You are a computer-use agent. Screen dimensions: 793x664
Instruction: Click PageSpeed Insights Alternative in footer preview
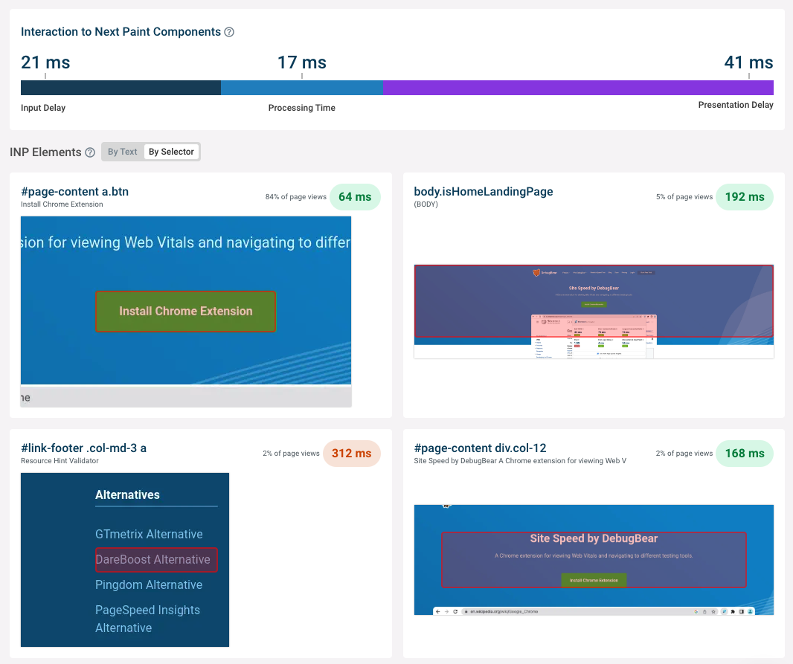pos(148,619)
